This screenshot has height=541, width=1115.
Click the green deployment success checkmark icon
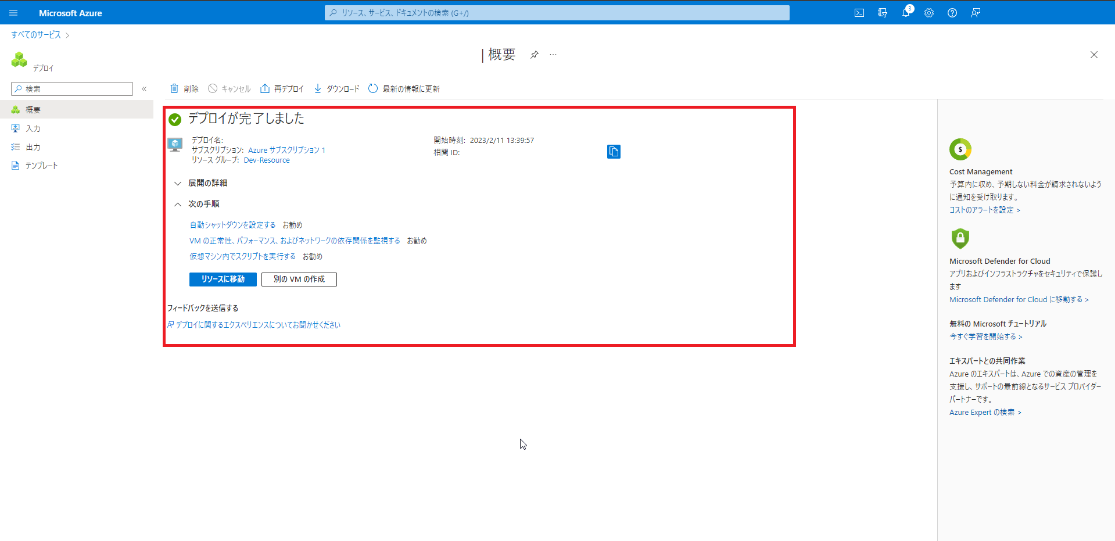[175, 120]
